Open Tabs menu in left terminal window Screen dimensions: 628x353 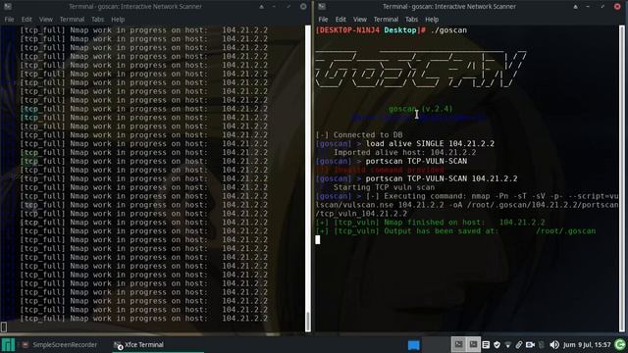tap(98, 20)
